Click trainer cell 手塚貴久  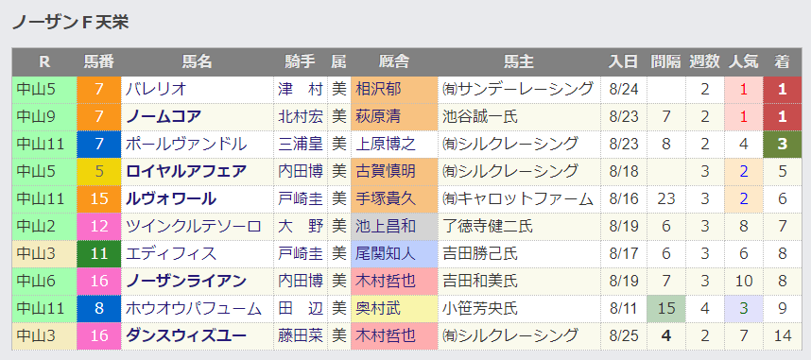(x=394, y=198)
